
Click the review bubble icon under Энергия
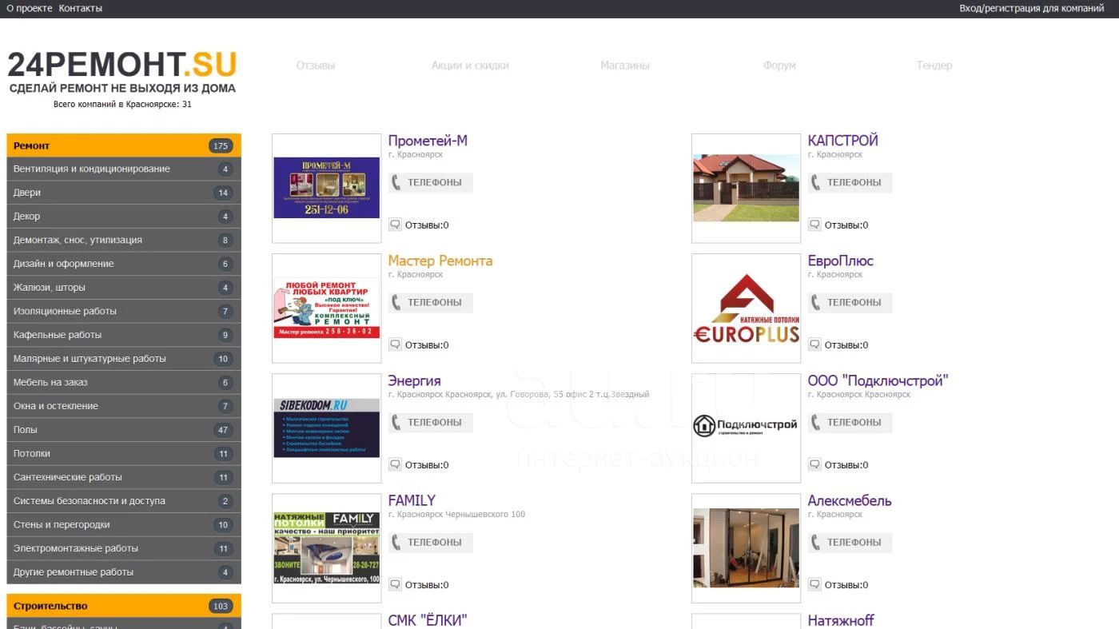point(395,464)
